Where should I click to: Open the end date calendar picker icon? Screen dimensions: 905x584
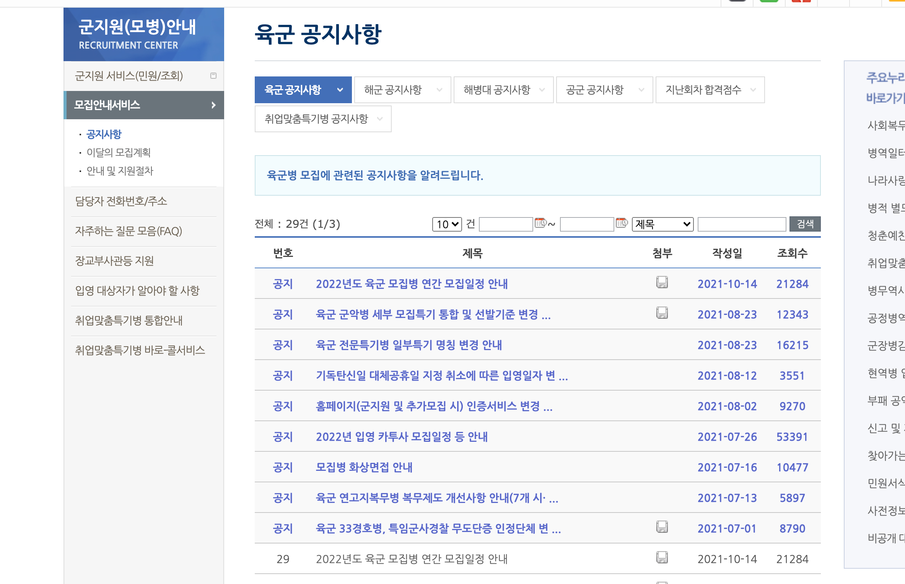(622, 223)
